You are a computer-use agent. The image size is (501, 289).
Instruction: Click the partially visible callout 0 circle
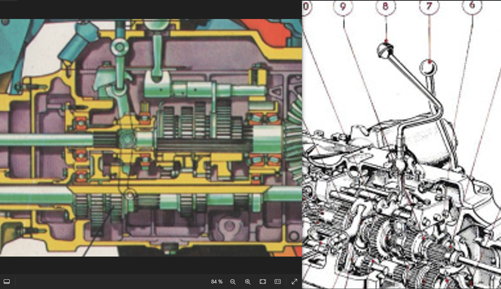[x=306, y=7]
